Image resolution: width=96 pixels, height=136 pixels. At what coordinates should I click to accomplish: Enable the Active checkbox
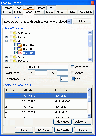point(73,73)
